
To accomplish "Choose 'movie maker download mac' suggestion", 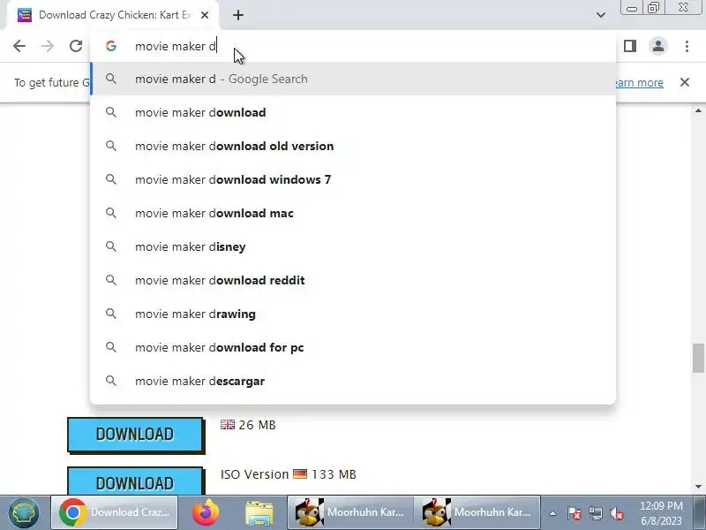I will (353, 213).
